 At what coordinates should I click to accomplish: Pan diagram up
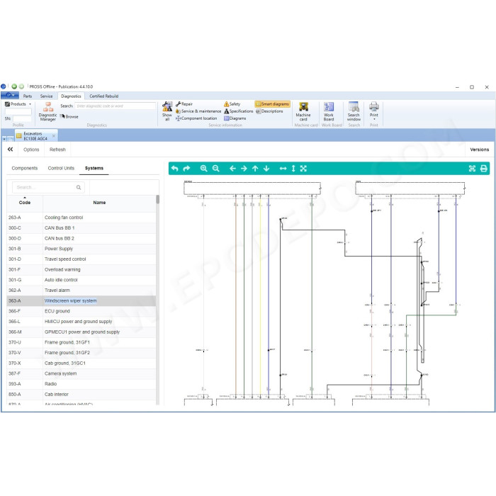click(x=255, y=169)
